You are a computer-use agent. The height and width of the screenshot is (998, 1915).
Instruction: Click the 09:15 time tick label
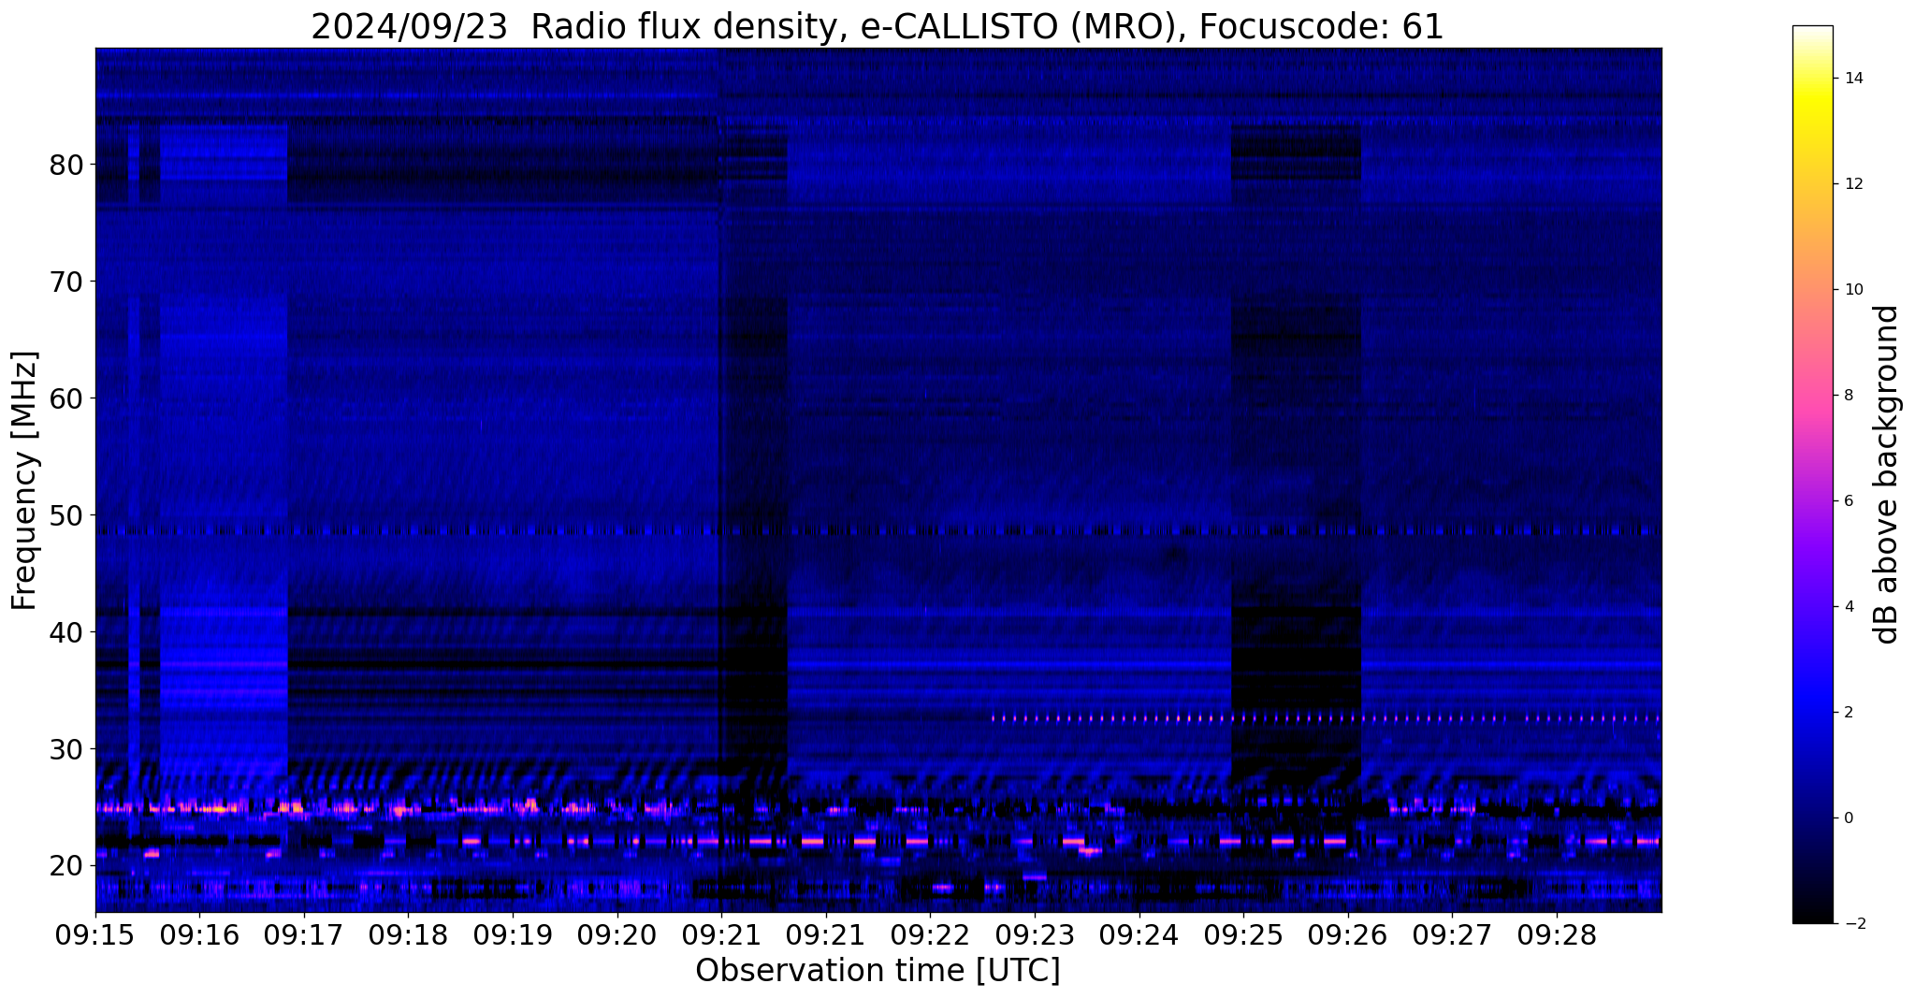pyautogui.click(x=95, y=936)
